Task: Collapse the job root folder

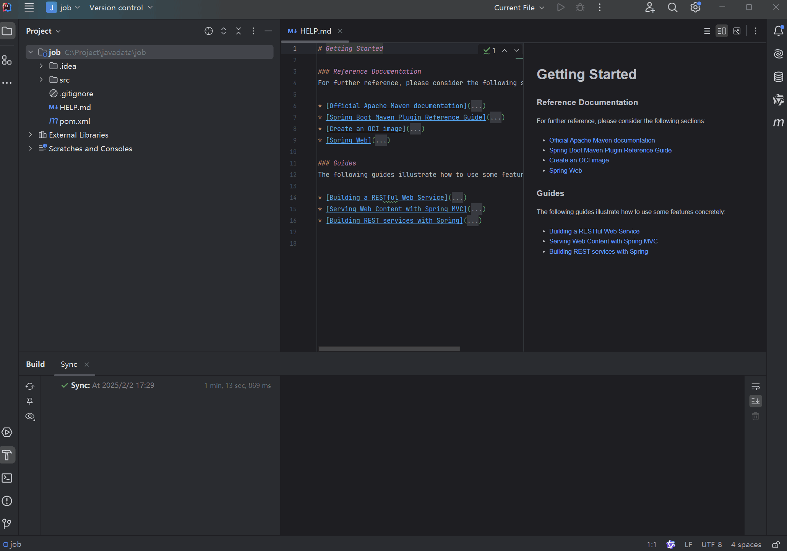Action: (31, 52)
